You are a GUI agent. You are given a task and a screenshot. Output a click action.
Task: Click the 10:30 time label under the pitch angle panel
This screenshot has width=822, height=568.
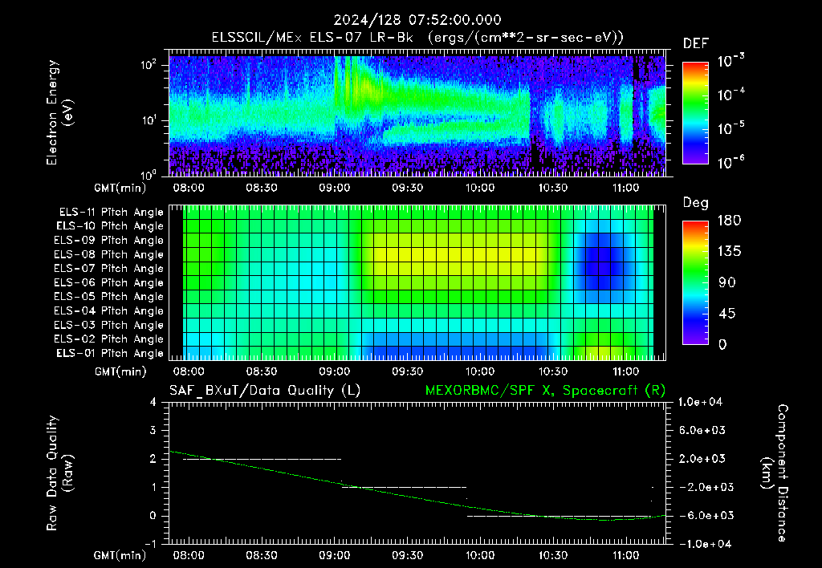tap(552, 371)
